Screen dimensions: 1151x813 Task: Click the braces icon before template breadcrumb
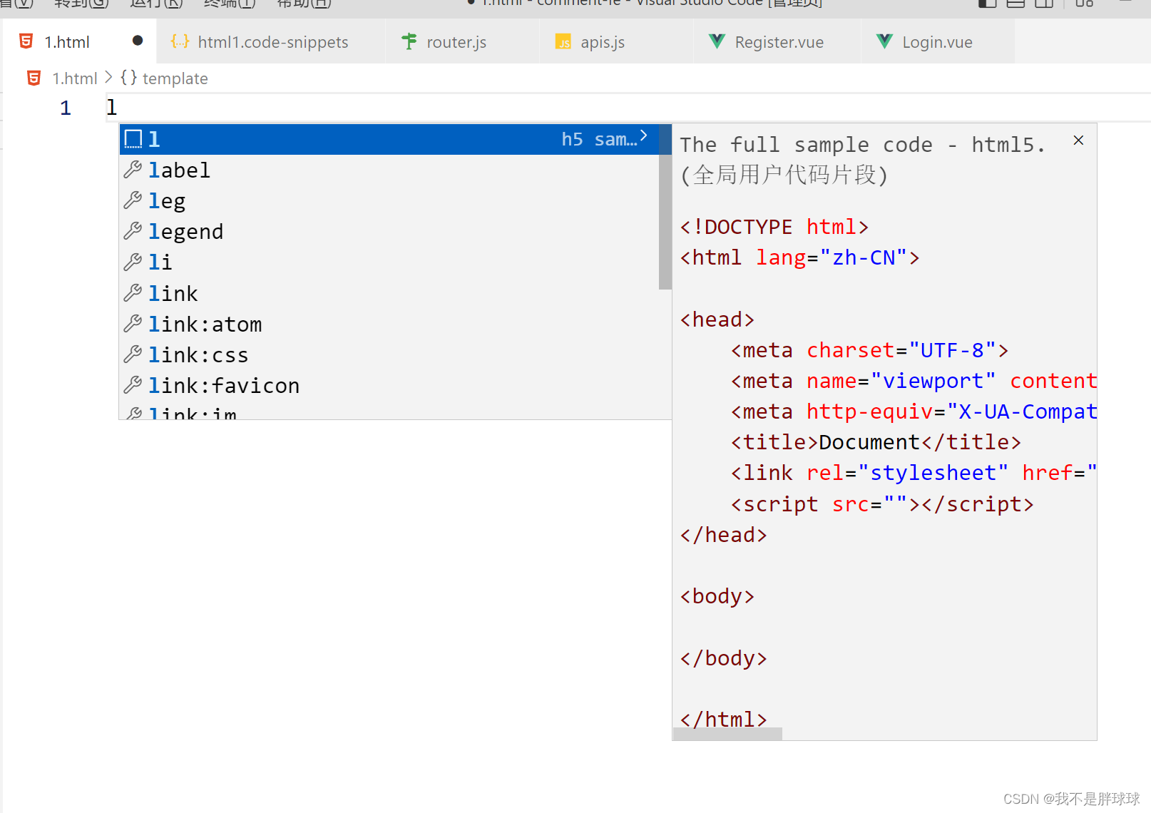128,78
